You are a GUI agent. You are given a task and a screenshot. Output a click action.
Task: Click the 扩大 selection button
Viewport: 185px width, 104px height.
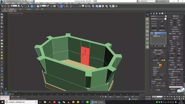point(162,75)
